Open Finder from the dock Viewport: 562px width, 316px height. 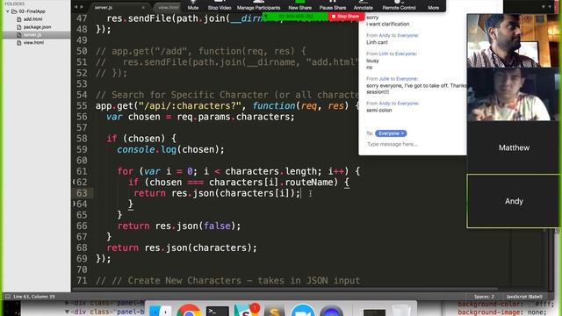tap(160, 310)
